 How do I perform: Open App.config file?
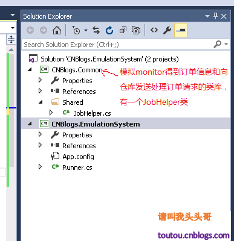click(x=78, y=157)
